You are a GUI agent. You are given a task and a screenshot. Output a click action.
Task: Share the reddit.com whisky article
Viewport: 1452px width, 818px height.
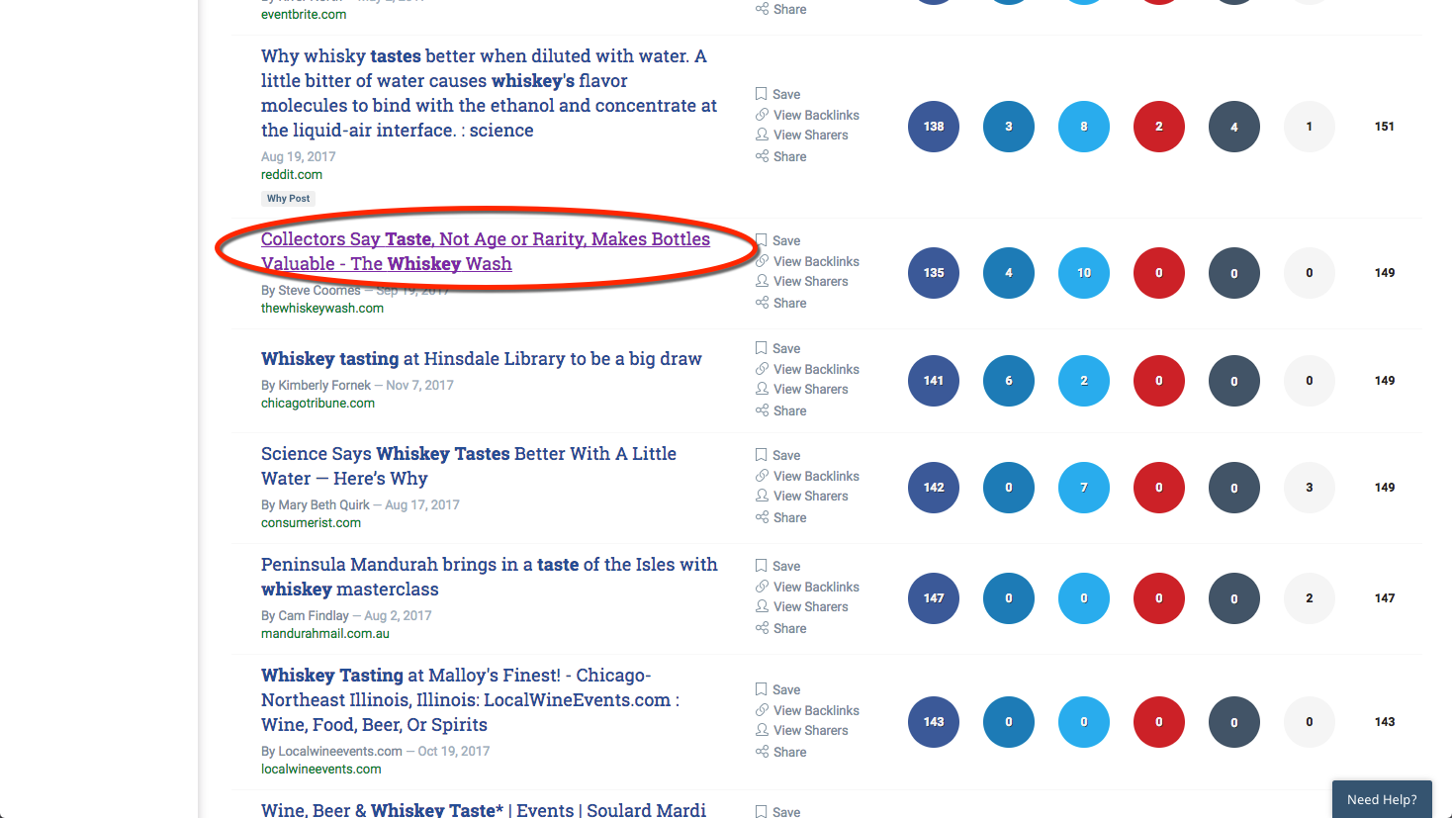pos(780,156)
